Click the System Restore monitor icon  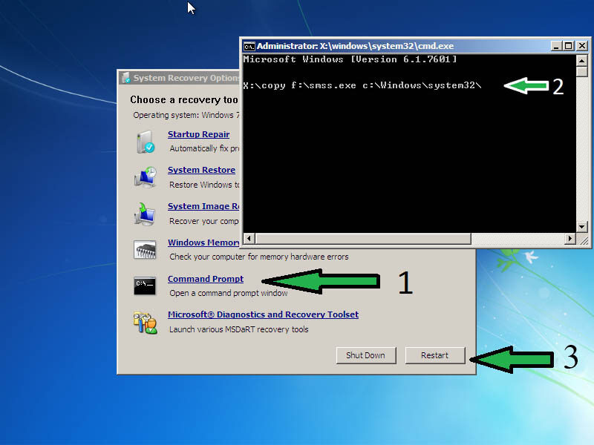click(144, 177)
